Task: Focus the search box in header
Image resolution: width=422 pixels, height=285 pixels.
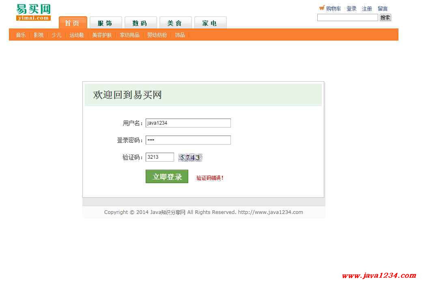Action: coord(347,17)
